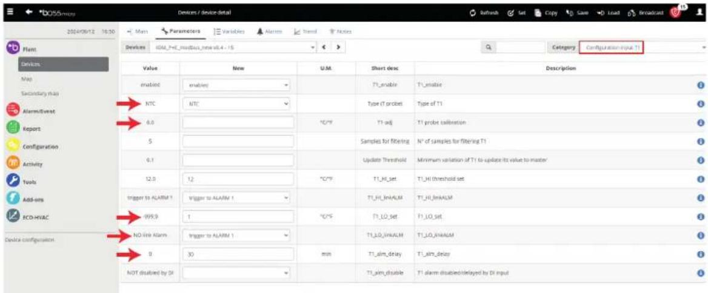Click the T1_alm_delay New field
The height and width of the screenshot is (293, 708).
click(x=238, y=254)
